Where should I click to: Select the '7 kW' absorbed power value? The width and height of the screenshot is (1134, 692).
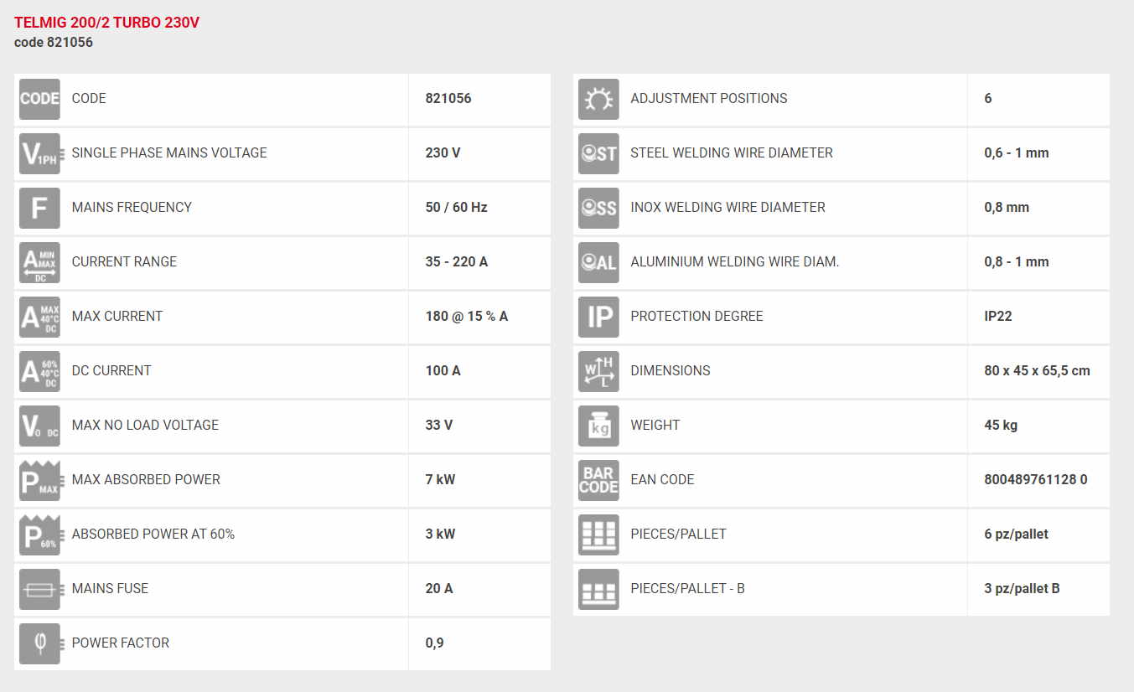(x=440, y=479)
